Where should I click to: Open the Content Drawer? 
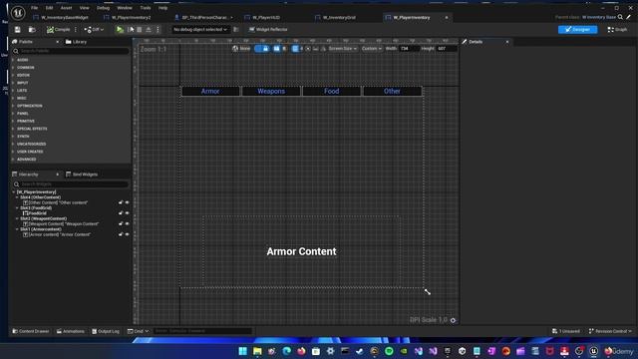coord(31,331)
